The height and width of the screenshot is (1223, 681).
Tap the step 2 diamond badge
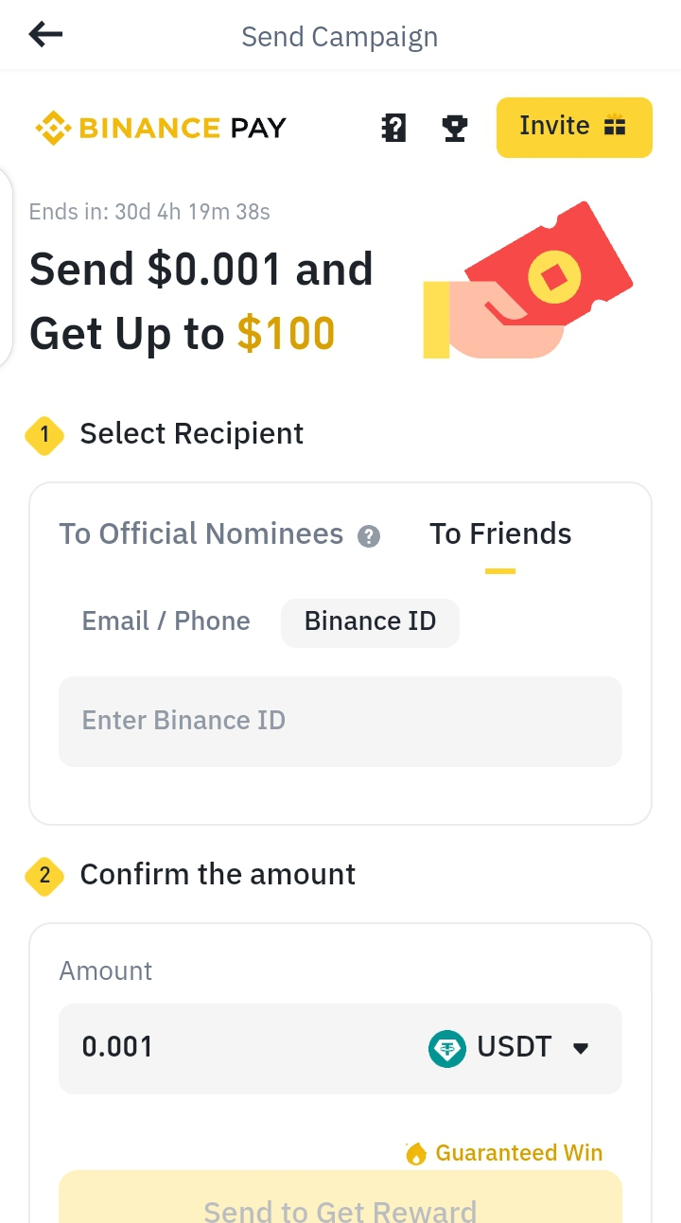coord(44,876)
